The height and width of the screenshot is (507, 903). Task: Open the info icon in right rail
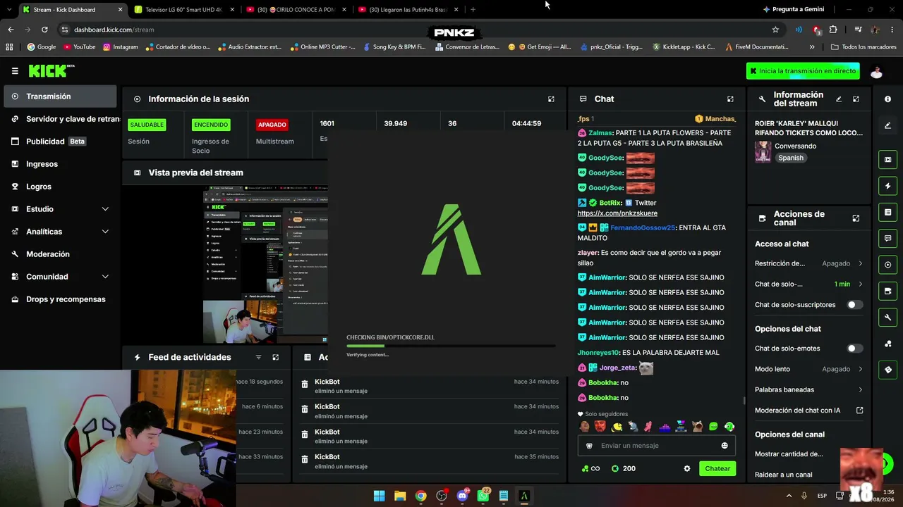pos(887,99)
